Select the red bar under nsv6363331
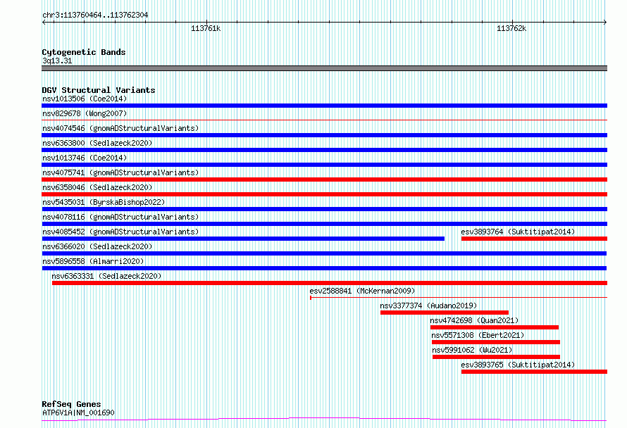Screen dimensions: 627x428 (330, 283)
